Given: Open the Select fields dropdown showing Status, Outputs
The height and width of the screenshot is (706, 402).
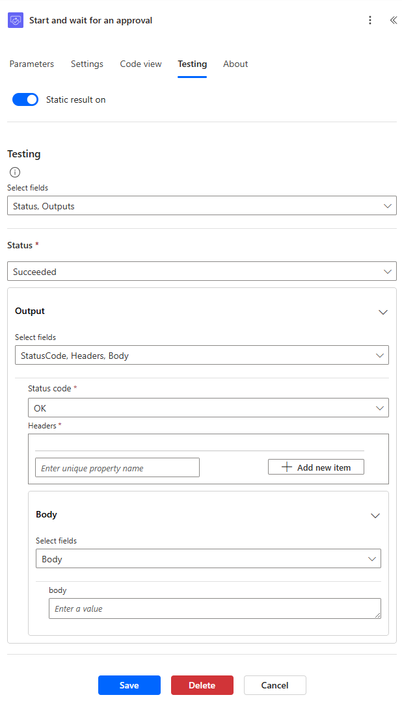Looking at the screenshot, I should pos(202,204).
